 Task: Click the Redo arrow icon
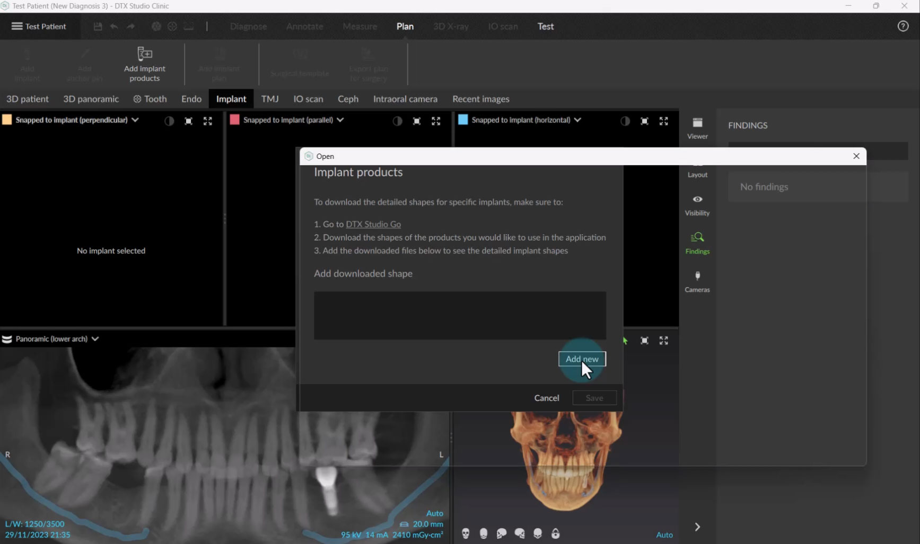pyautogui.click(x=130, y=26)
